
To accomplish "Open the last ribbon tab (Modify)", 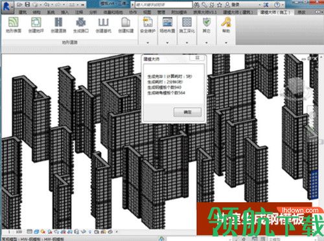I will click(301, 12).
